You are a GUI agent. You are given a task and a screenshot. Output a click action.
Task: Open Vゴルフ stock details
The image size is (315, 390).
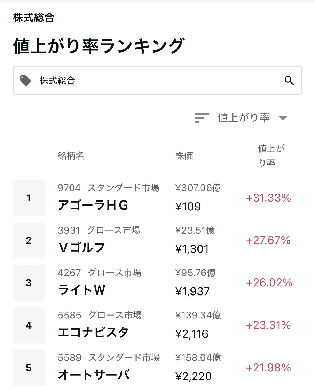pyautogui.click(x=81, y=248)
